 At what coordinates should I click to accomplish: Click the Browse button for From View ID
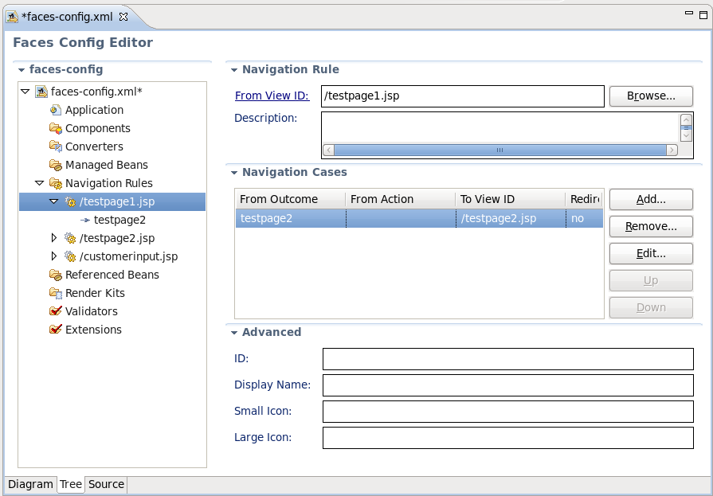651,96
